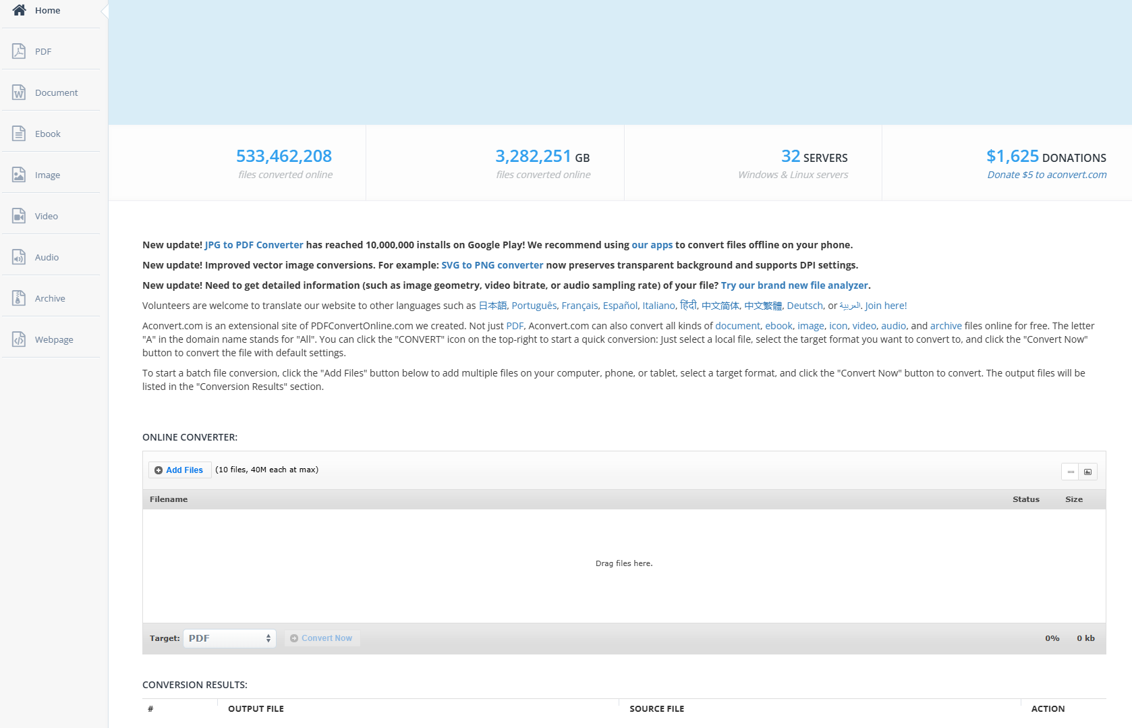1132x728 pixels.
Task: Open the 'document' link in description paragraph
Action: [737, 326]
